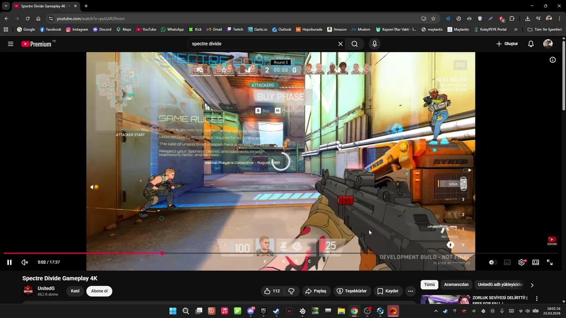Save video with Kaydet
Screen dimensions: 566x318
(388, 291)
